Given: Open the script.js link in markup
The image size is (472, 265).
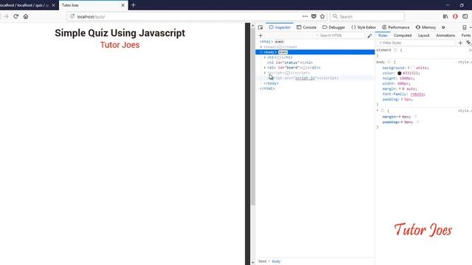Looking at the screenshot, I should coord(305,78).
